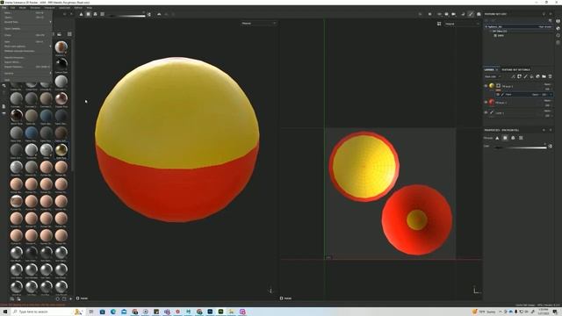The height and width of the screenshot is (316, 562).
Task: Expand the Recent files submenu
Action: [27, 22]
